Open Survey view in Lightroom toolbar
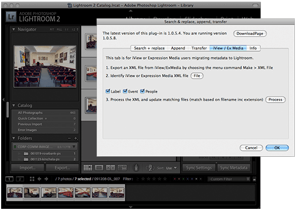296x210 pixels. 122,168
